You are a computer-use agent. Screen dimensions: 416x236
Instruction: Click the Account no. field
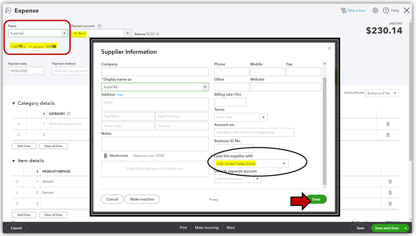(x=254, y=132)
